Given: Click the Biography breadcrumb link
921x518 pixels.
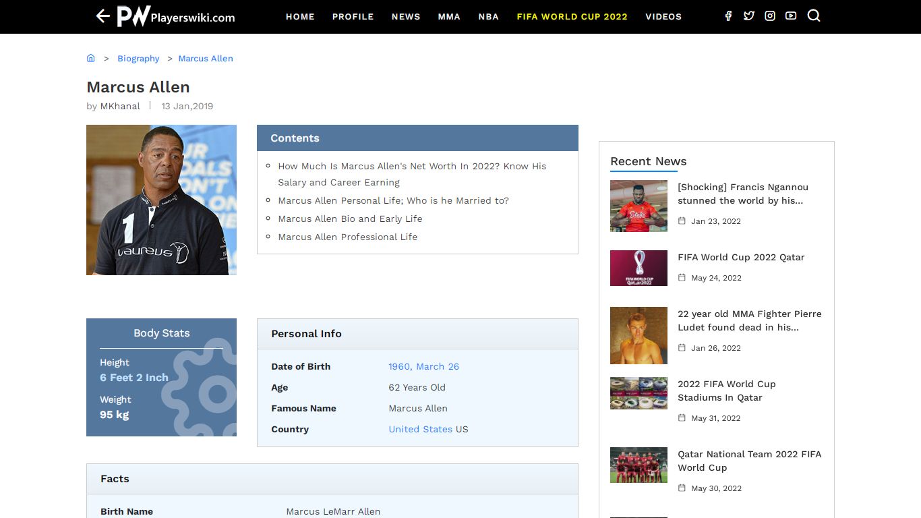Looking at the screenshot, I should (138, 59).
